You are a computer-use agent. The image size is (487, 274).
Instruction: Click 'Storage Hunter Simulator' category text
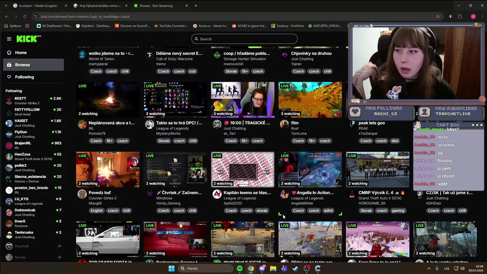(x=245, y=59)
